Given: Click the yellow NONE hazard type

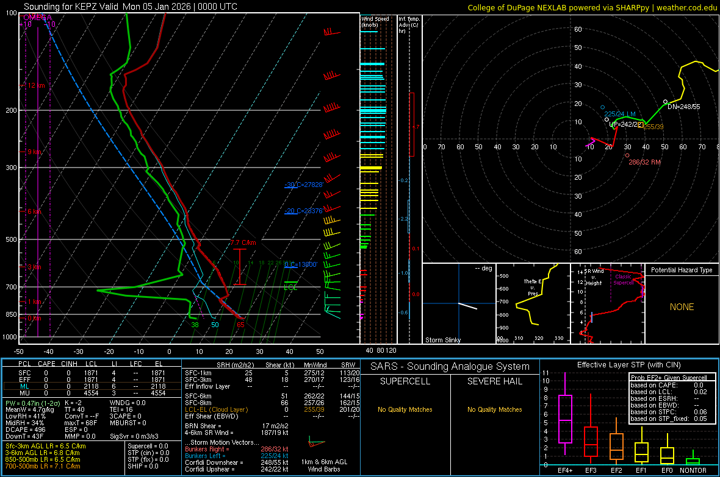Looking at the screenshot, I should click(x=682, y=307).
